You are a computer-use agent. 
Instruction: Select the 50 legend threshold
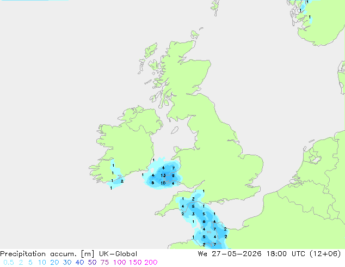click(92, 263)
